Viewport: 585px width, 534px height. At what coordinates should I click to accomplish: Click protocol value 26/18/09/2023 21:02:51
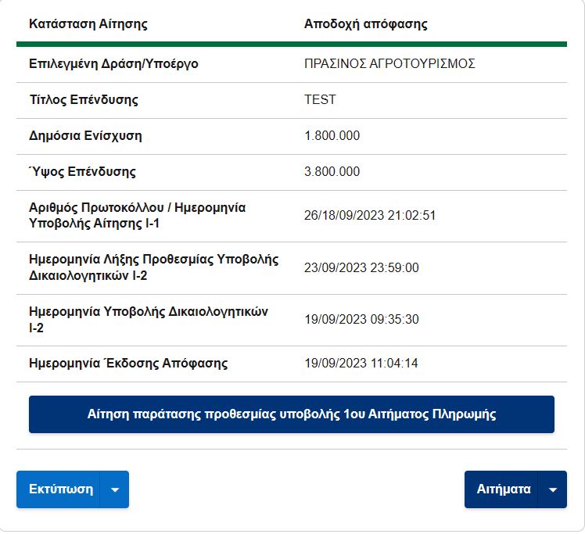[370, 216]
